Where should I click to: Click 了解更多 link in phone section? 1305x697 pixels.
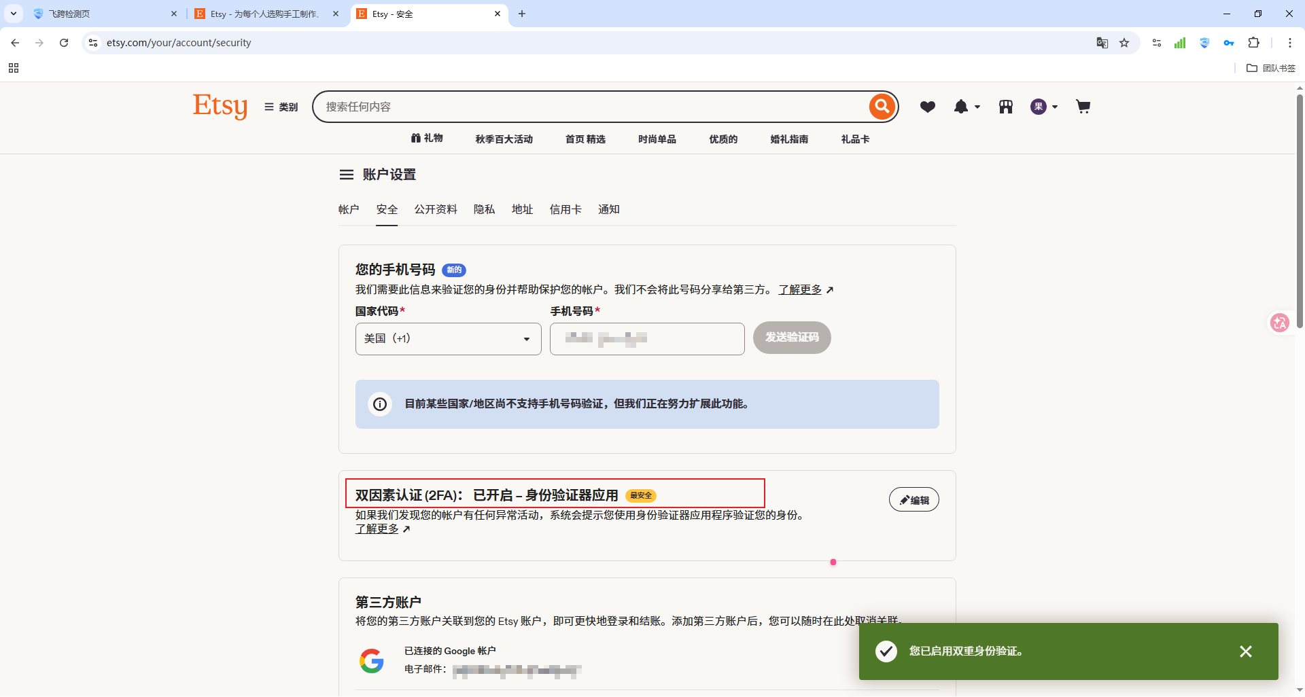click(800, 289)
